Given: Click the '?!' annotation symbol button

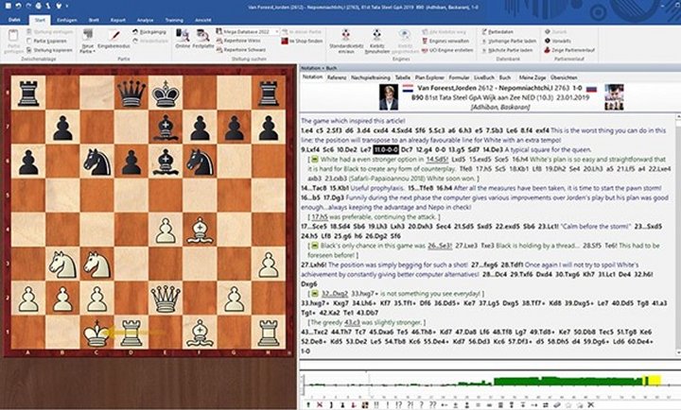Looking at the screenshot, I should point(410,404).
